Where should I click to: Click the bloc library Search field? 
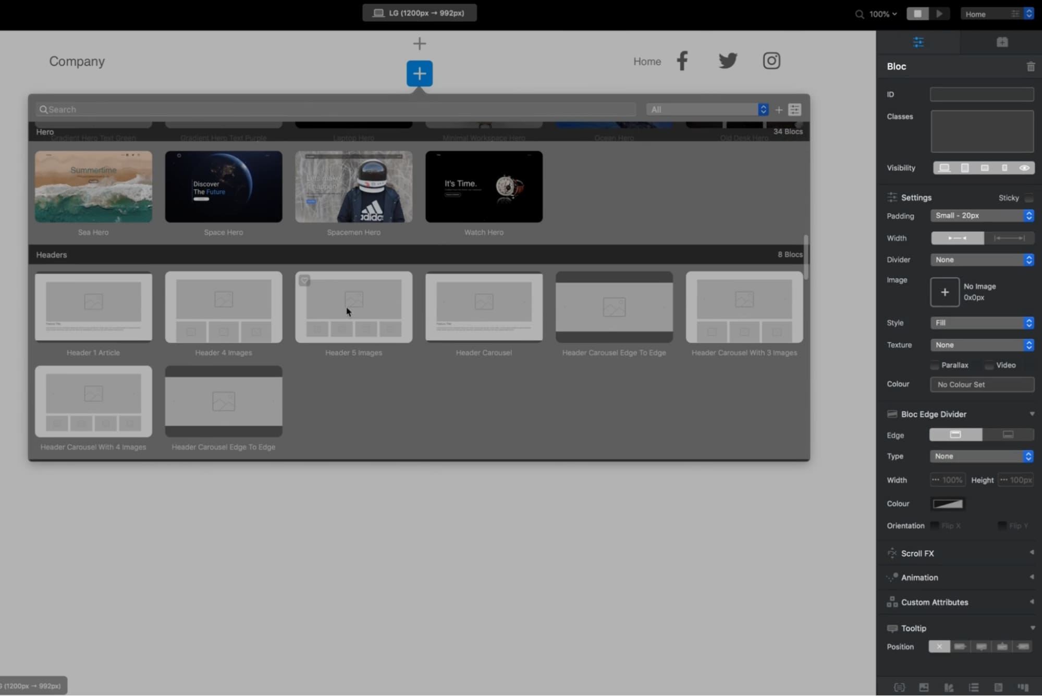point(336,109)
